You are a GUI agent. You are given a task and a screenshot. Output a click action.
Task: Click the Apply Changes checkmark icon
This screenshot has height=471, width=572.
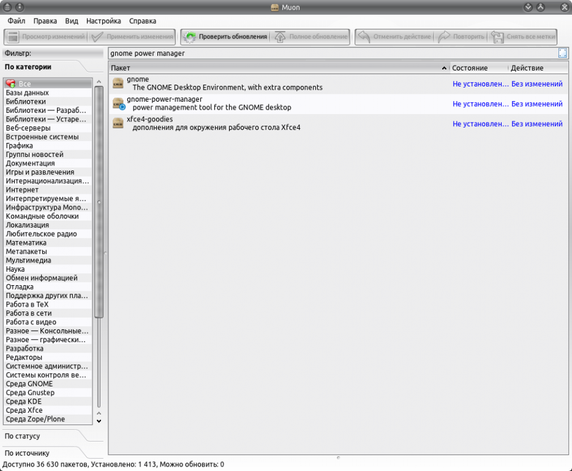point(97,37)
